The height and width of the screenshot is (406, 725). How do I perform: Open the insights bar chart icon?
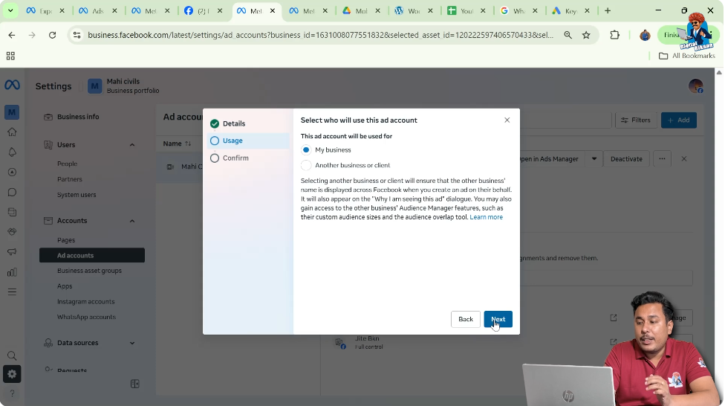click(x=12, y=271)
